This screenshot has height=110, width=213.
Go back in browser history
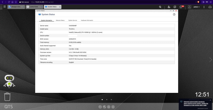pyautogui.click(x=2, y=2)
